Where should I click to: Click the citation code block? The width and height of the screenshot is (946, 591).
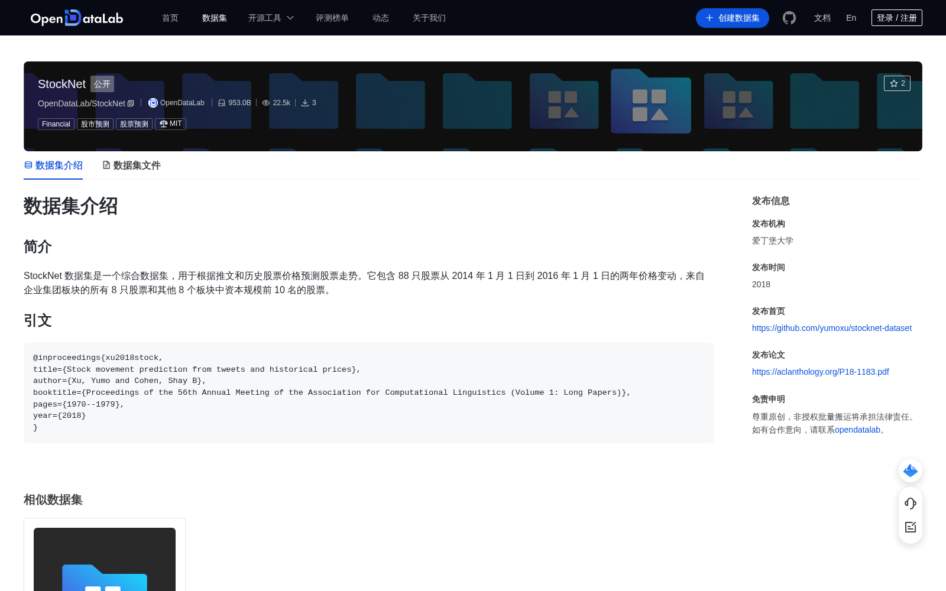[x=369, y=393]
